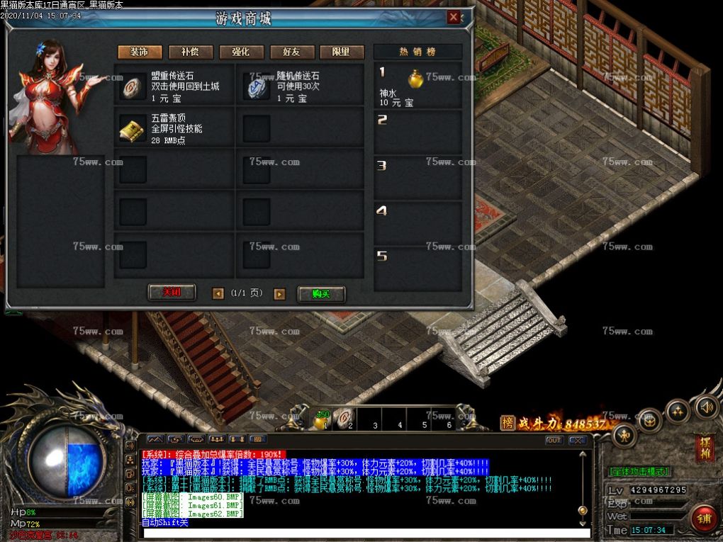Click the X button beside OUT

[x=577, y=440]
